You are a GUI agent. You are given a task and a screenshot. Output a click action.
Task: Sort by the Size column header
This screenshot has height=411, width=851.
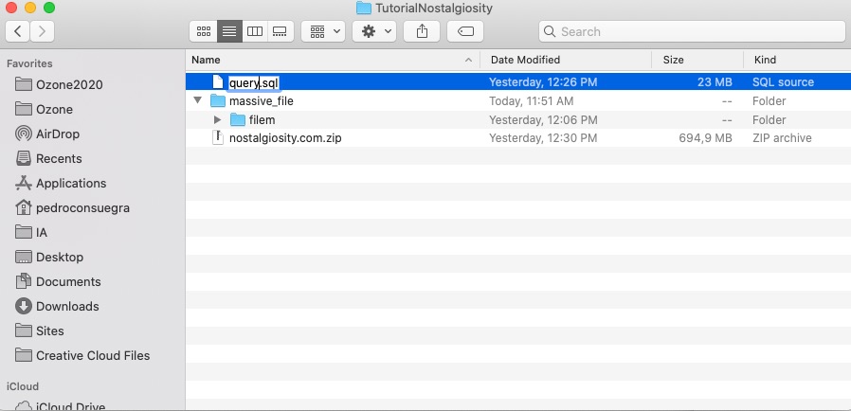pyautogui.click(x=697, y=60)
